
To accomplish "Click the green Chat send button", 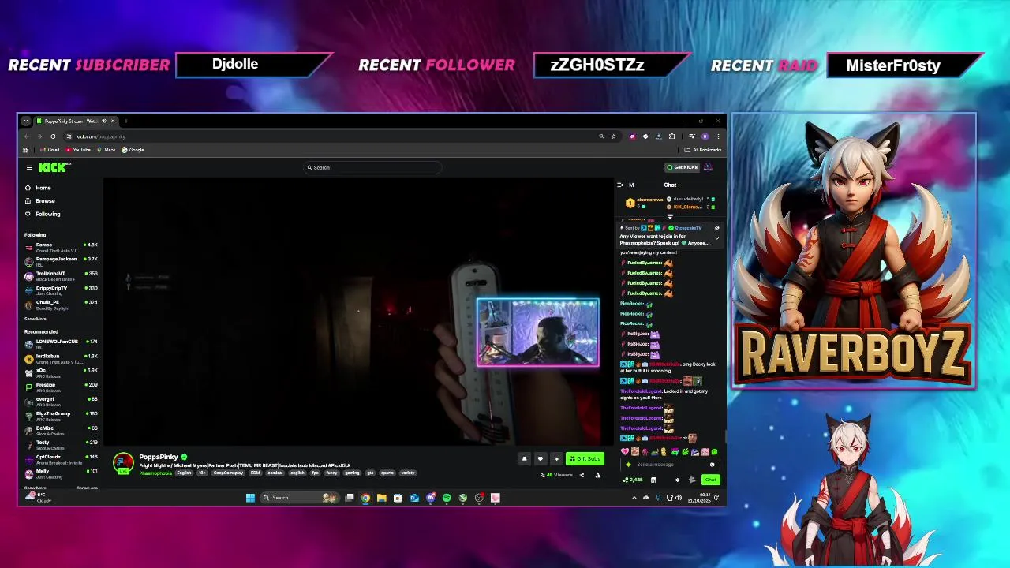I will pyautogui.click(x=710, y=480).
